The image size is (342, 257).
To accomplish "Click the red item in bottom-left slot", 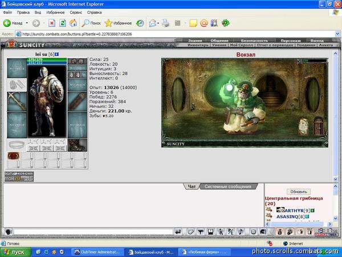I will coord(14,156).
